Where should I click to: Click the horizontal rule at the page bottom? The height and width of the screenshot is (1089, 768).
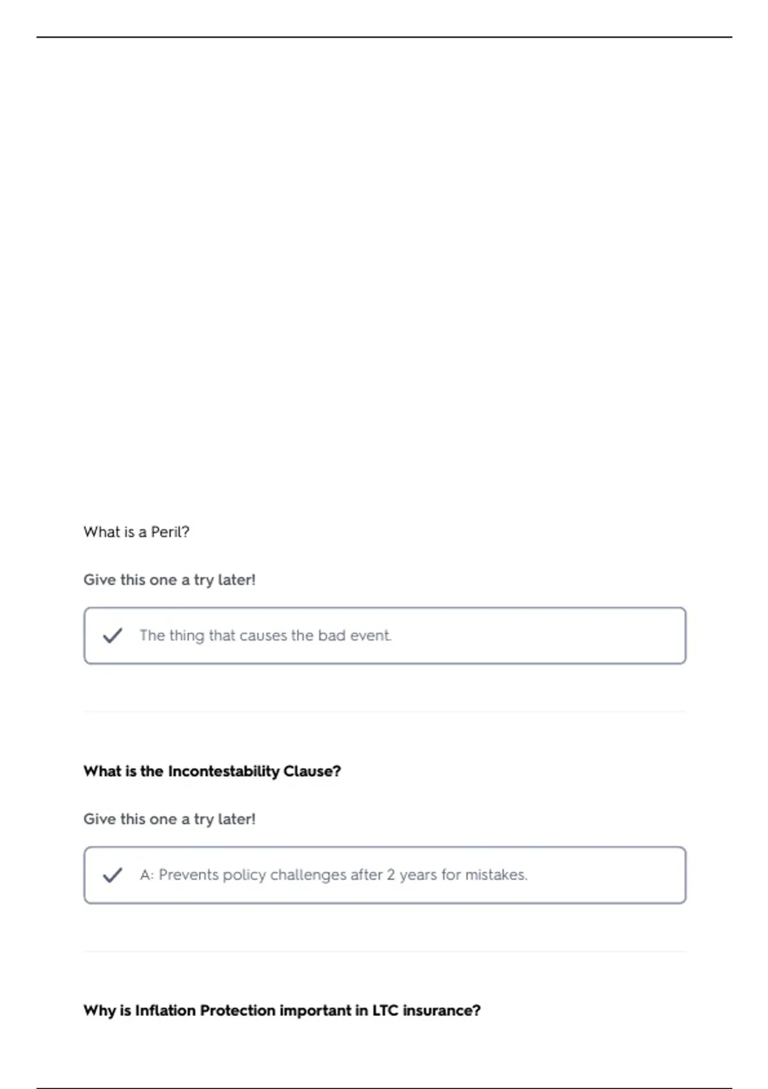(x=384, y=1088)
